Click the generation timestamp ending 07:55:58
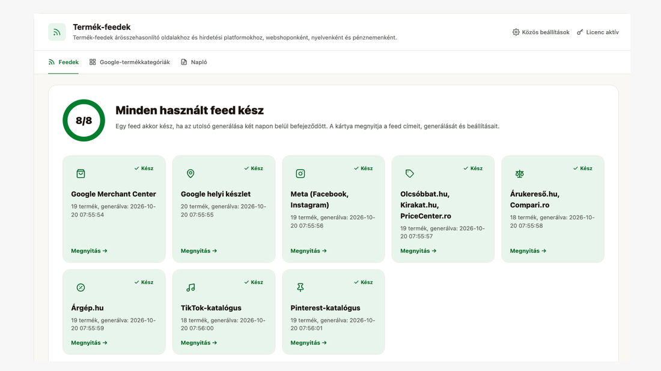Image resolution: width=661 pixels, height=371 pixels. coord(552,222)
